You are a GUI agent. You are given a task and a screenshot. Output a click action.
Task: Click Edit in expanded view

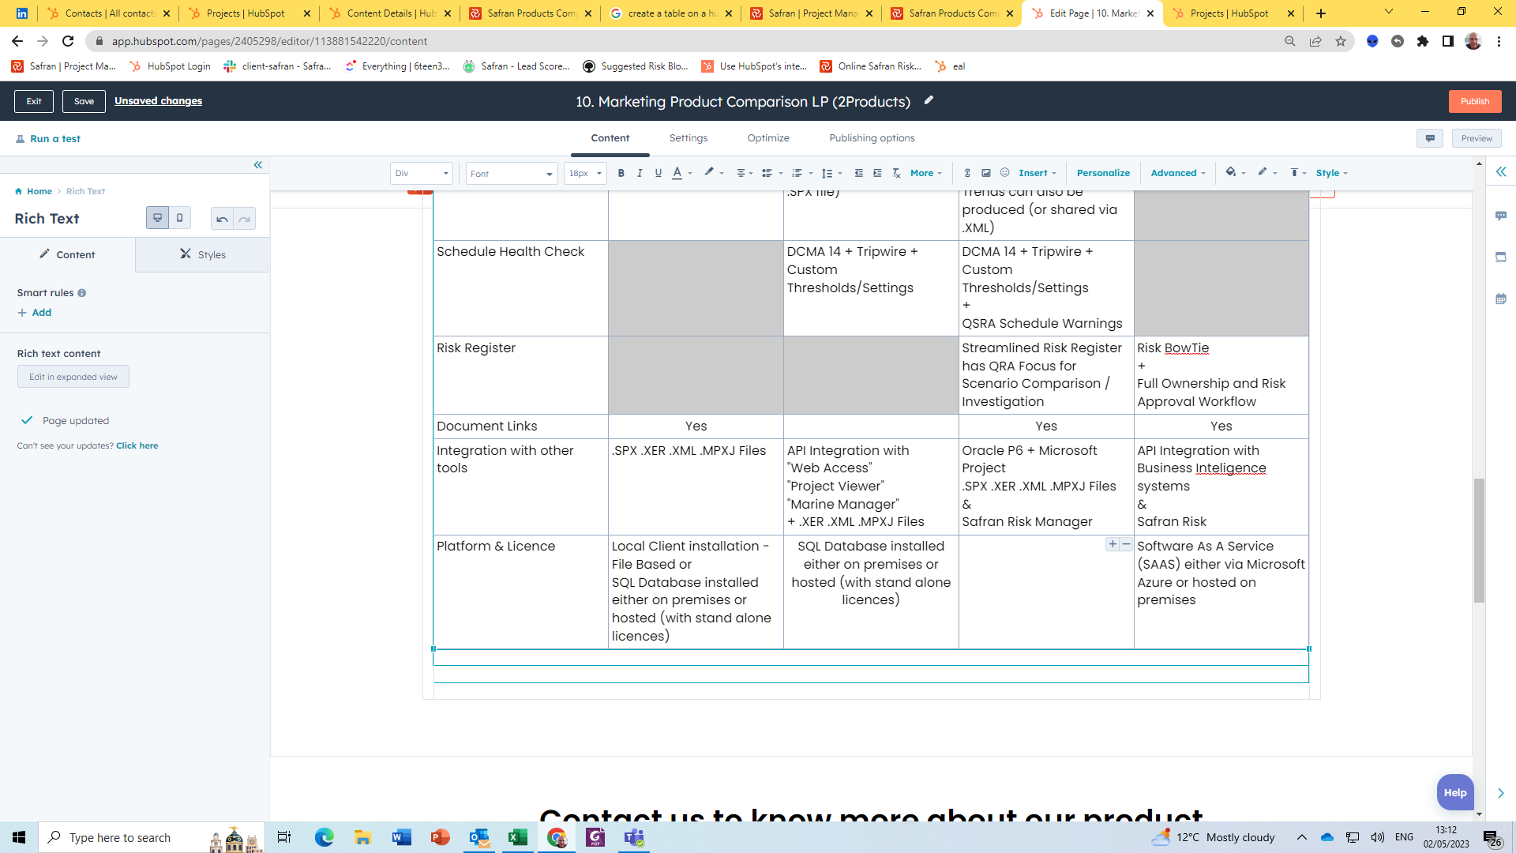pyautogui.click(x=73, y=377)
